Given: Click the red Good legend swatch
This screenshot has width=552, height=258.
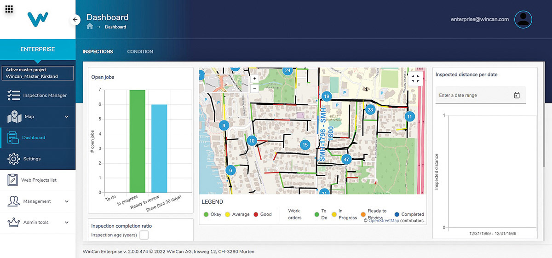Looking at the screenshot, I should pyautogui.click(x=256, y=214).
